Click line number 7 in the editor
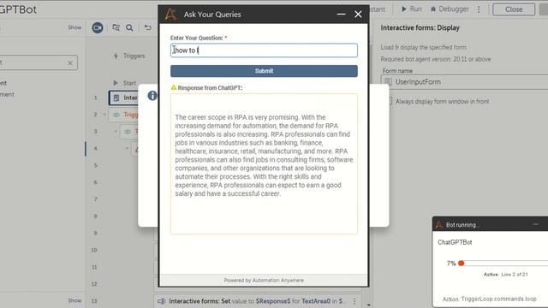The height and width of the screenshot is (308, 548). [x=95, y=199]
